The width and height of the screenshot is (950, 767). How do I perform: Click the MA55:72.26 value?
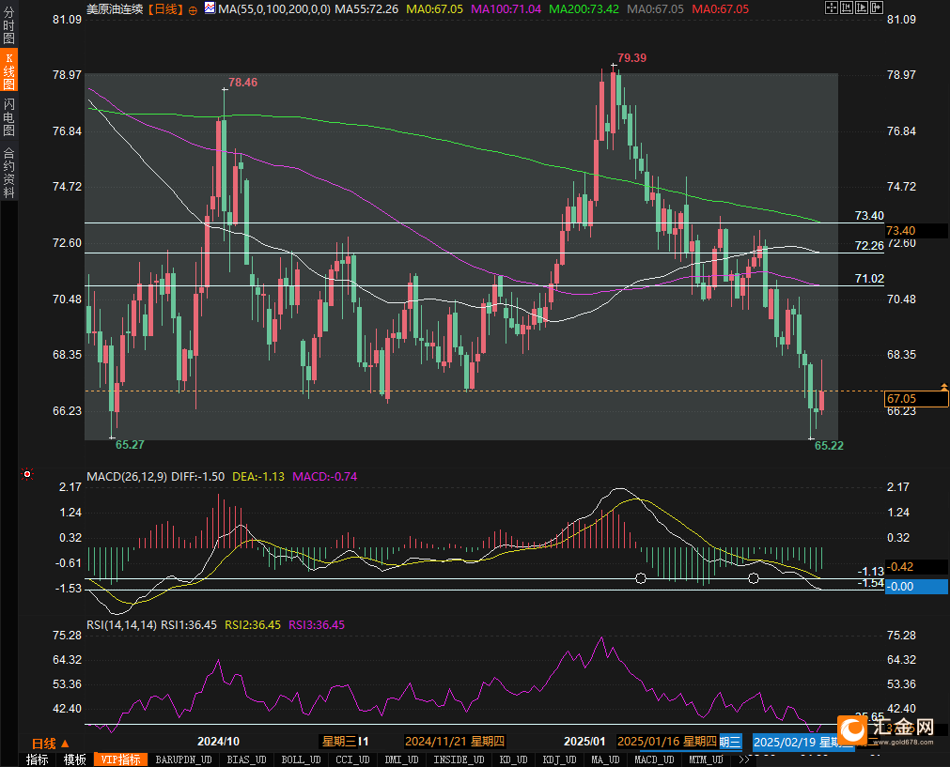tap(366, 9)
